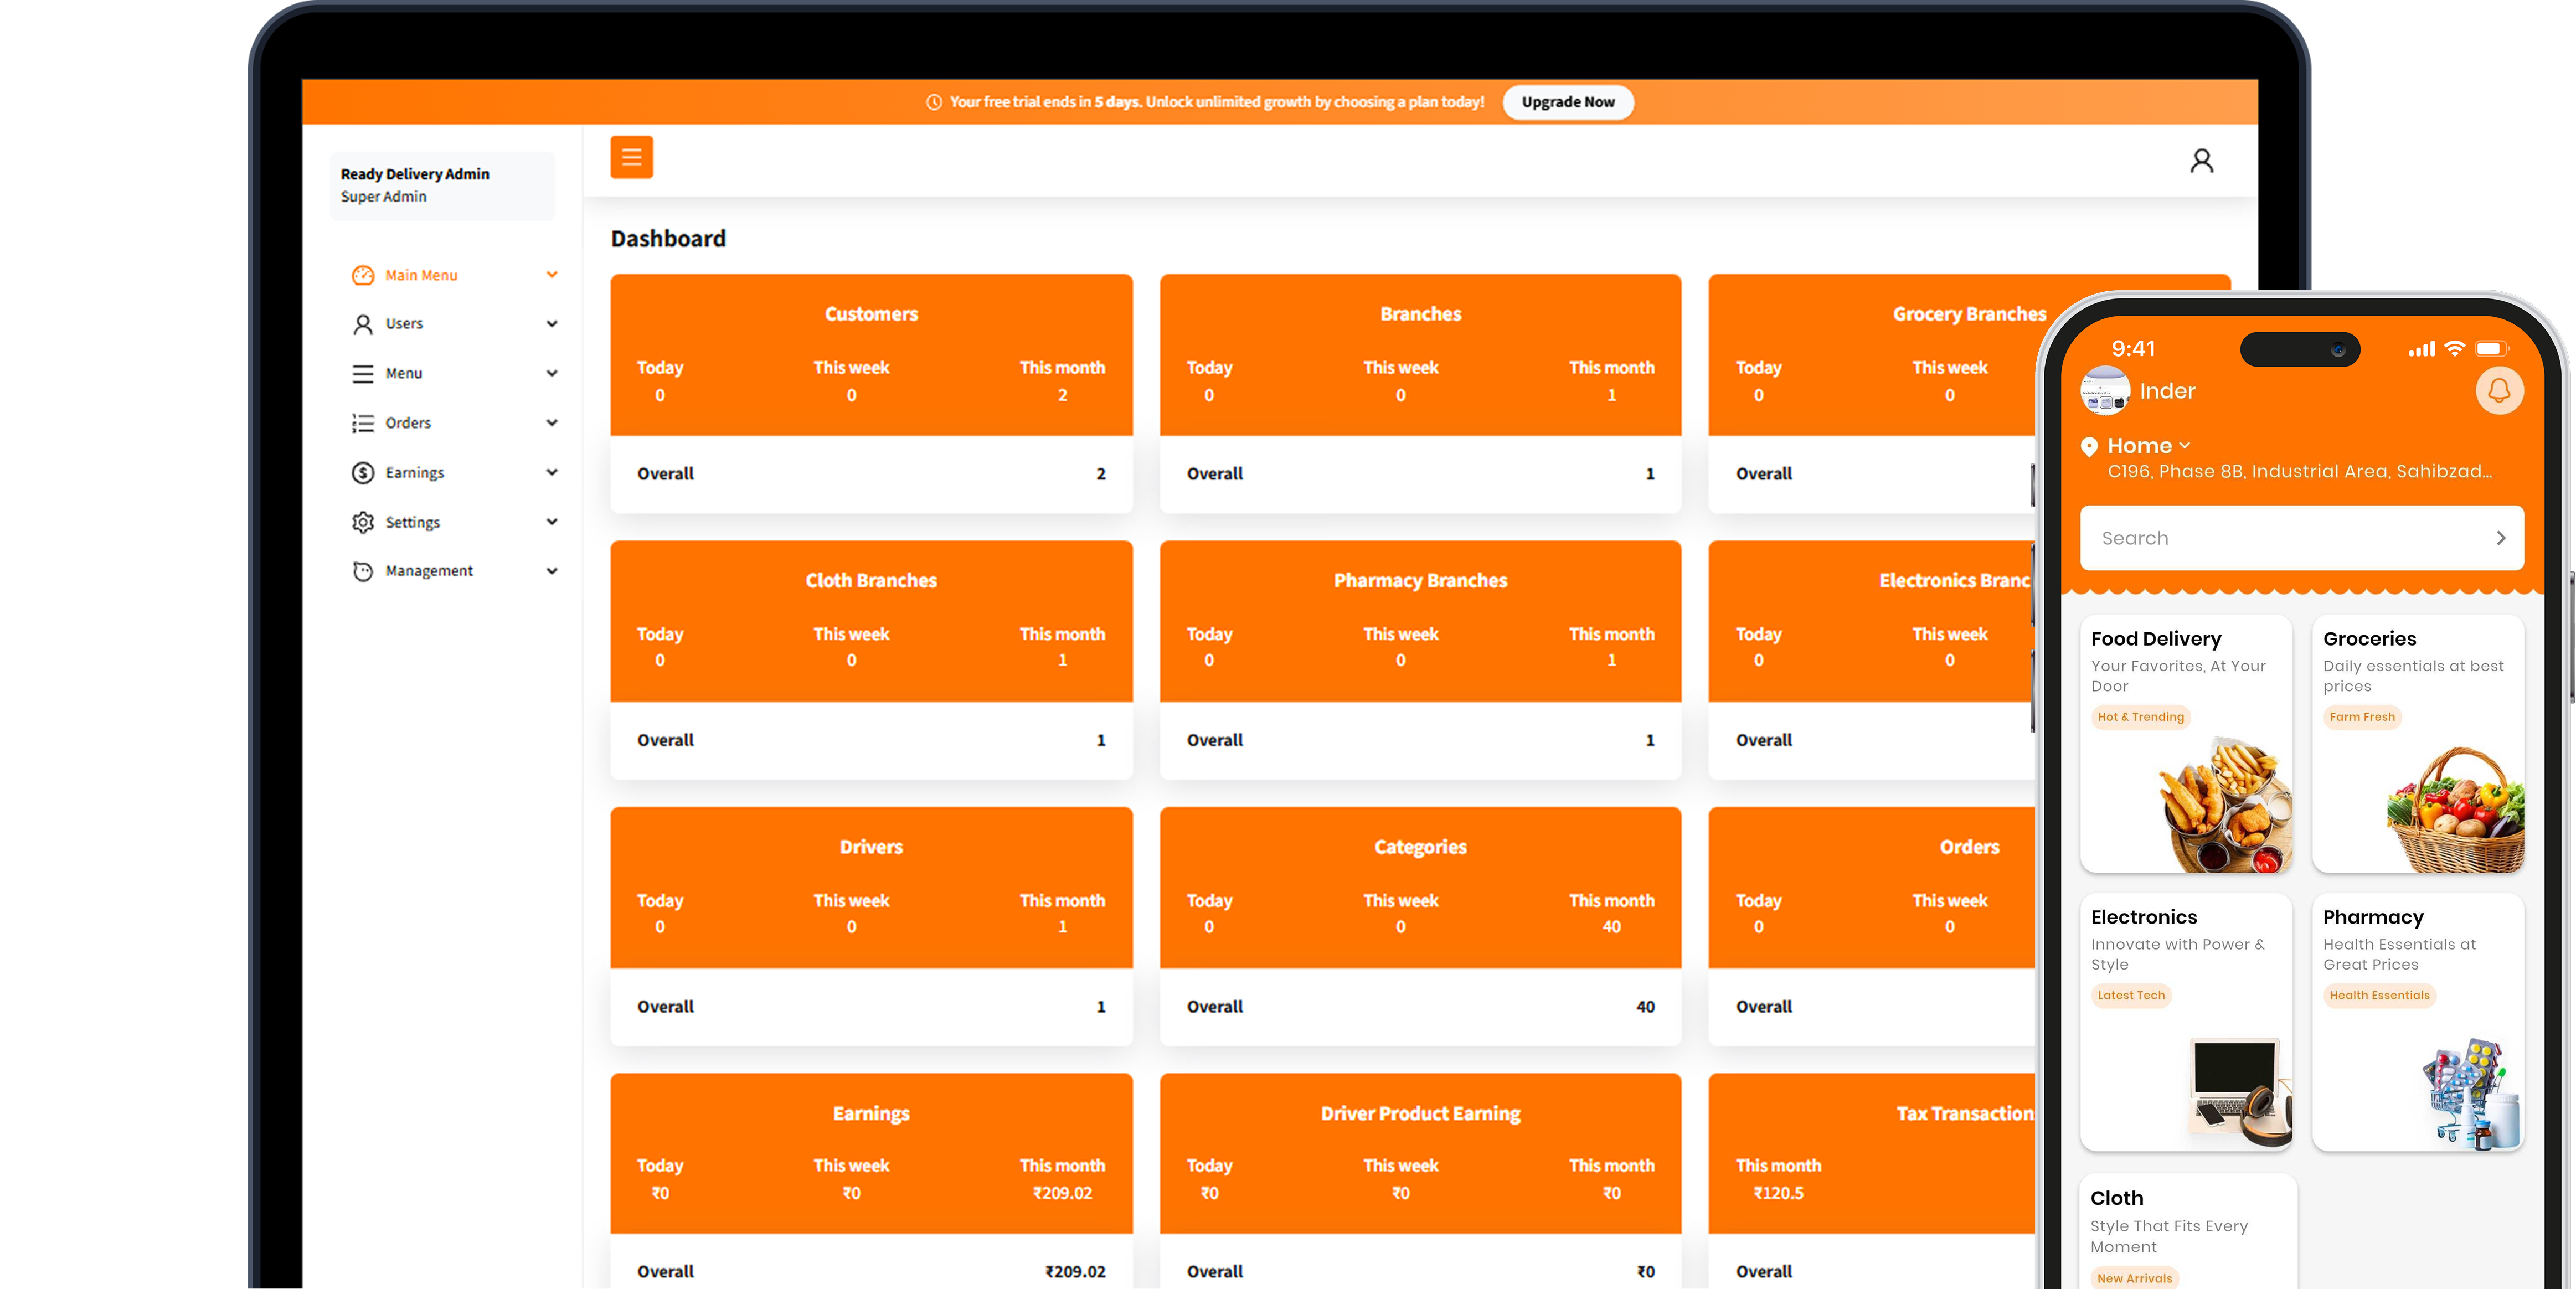This screenshot has width=2576, height=1289.
Task: Click Tax Transaction ₹120.5 value
Action: [1778, 1193]
